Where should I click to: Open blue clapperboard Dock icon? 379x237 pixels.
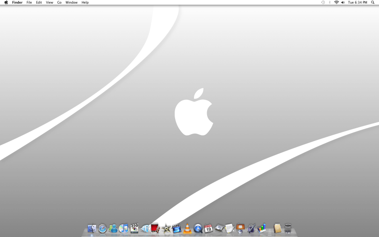pyautogui.click(x=177, y=228)
